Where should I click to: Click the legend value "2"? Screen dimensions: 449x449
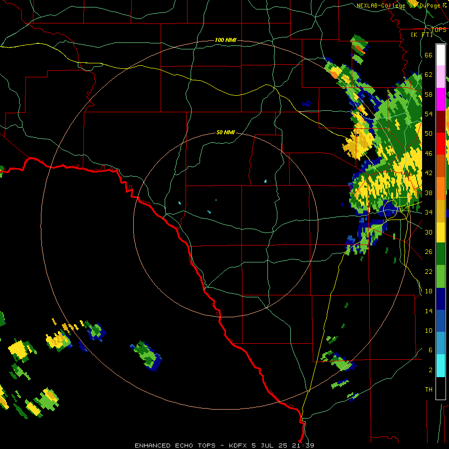(431, 370)
